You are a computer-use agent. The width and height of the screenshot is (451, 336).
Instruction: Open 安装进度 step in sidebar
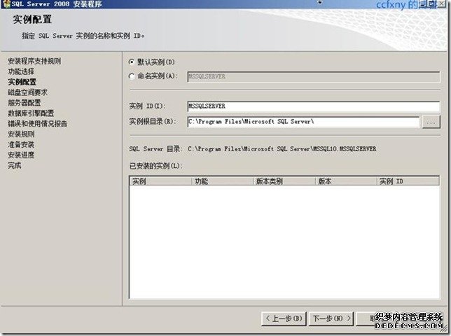pyautogui.click(x=21, y=155)
